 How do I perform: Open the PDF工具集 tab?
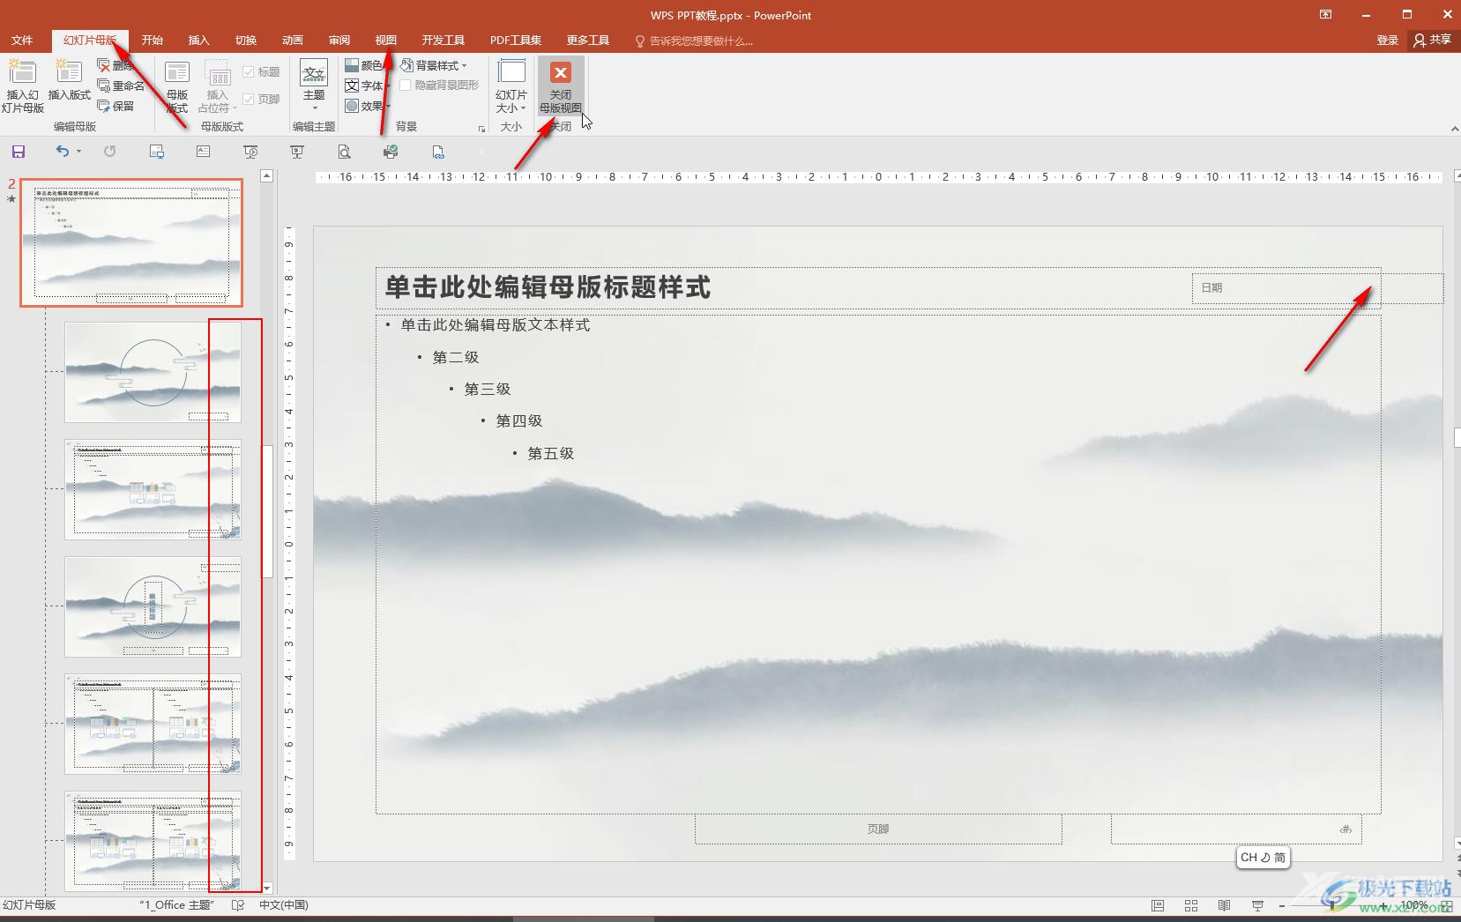click(x=516, y=41)
